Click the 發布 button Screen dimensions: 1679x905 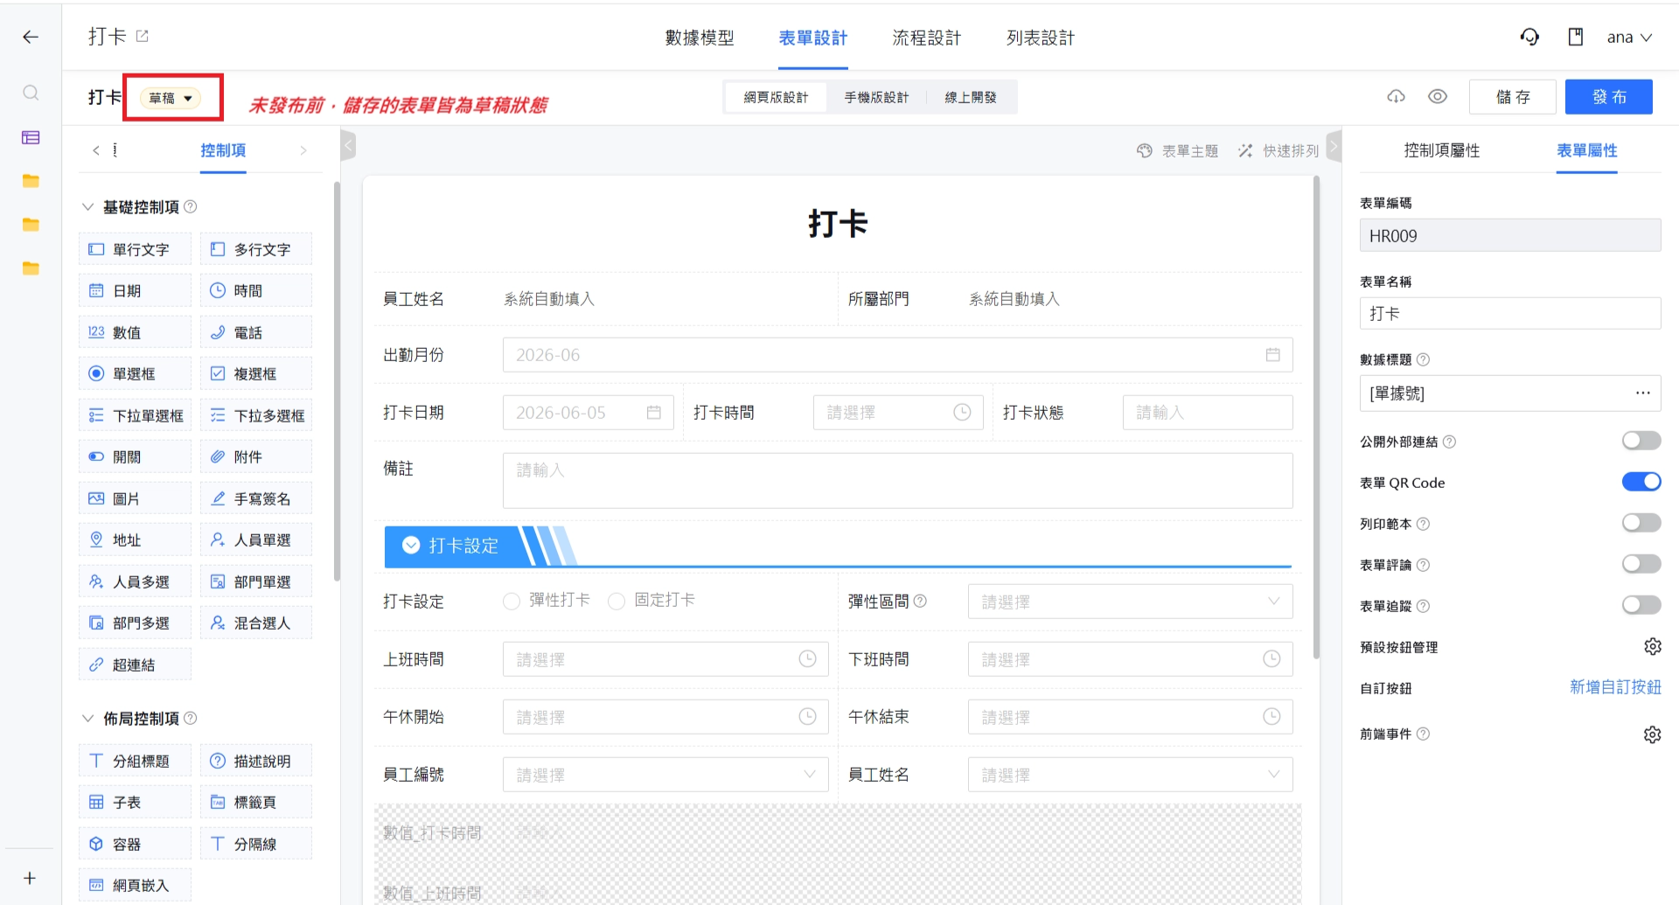(x=1609, y=97)
